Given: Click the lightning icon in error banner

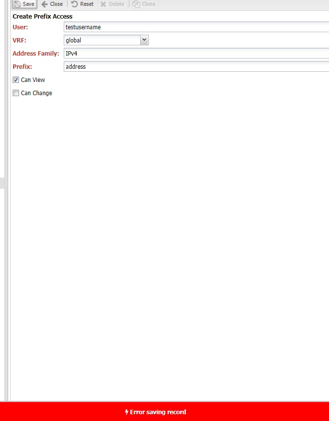Looking at the screenshot, I should [127, 412].
